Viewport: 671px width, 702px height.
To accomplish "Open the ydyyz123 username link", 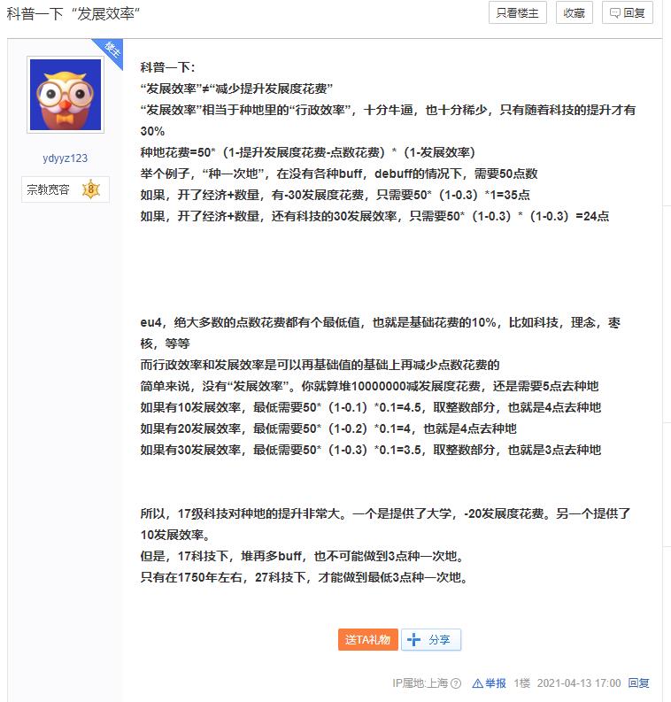I will pyautogui.click(x=66, y=158).
